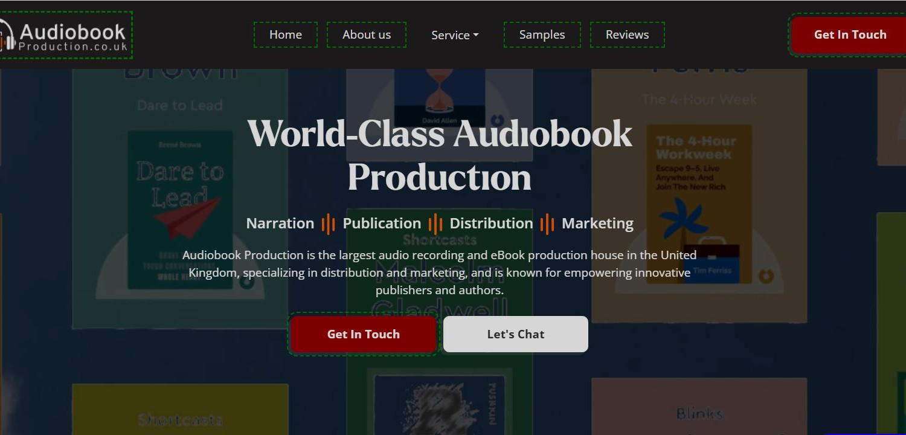This screenshot has width=906, height=435.
Task: Click the Marketing text
Action: coord(597,224)
